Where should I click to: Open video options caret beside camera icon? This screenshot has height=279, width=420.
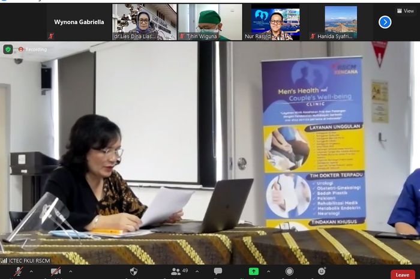(70, 272)
